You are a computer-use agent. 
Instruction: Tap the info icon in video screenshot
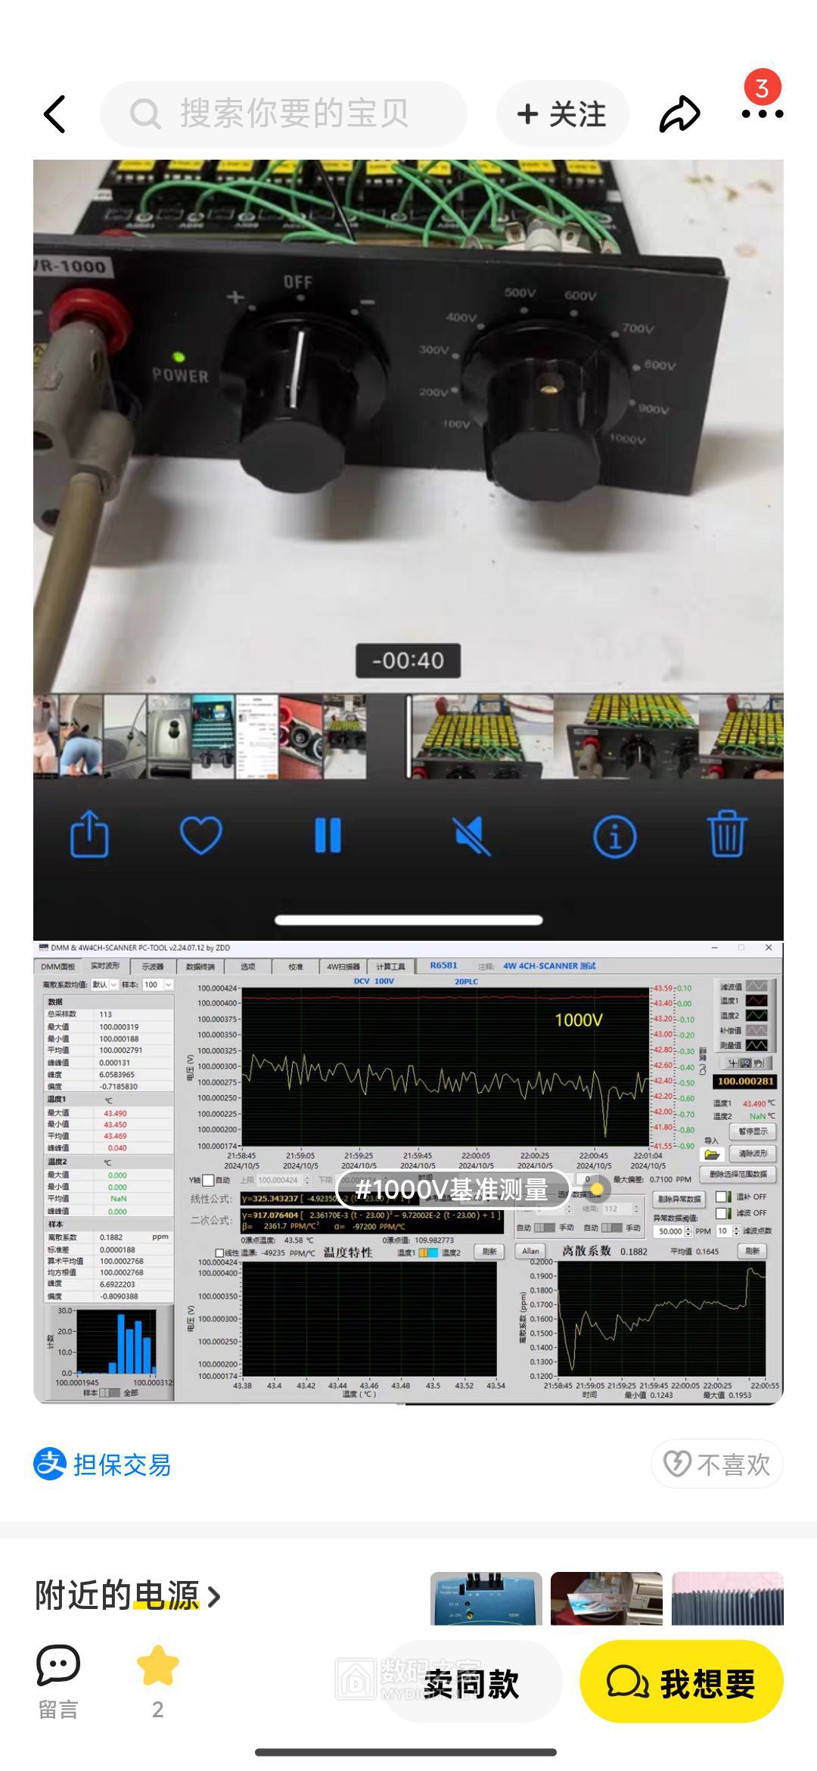point(614,836)
